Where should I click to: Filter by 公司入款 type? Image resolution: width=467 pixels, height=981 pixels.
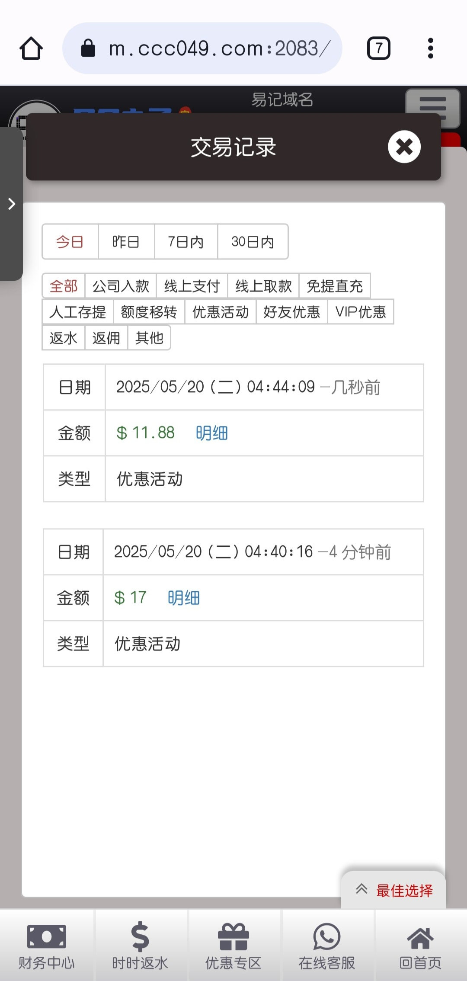pyautogui.click(x=121, y=286)
